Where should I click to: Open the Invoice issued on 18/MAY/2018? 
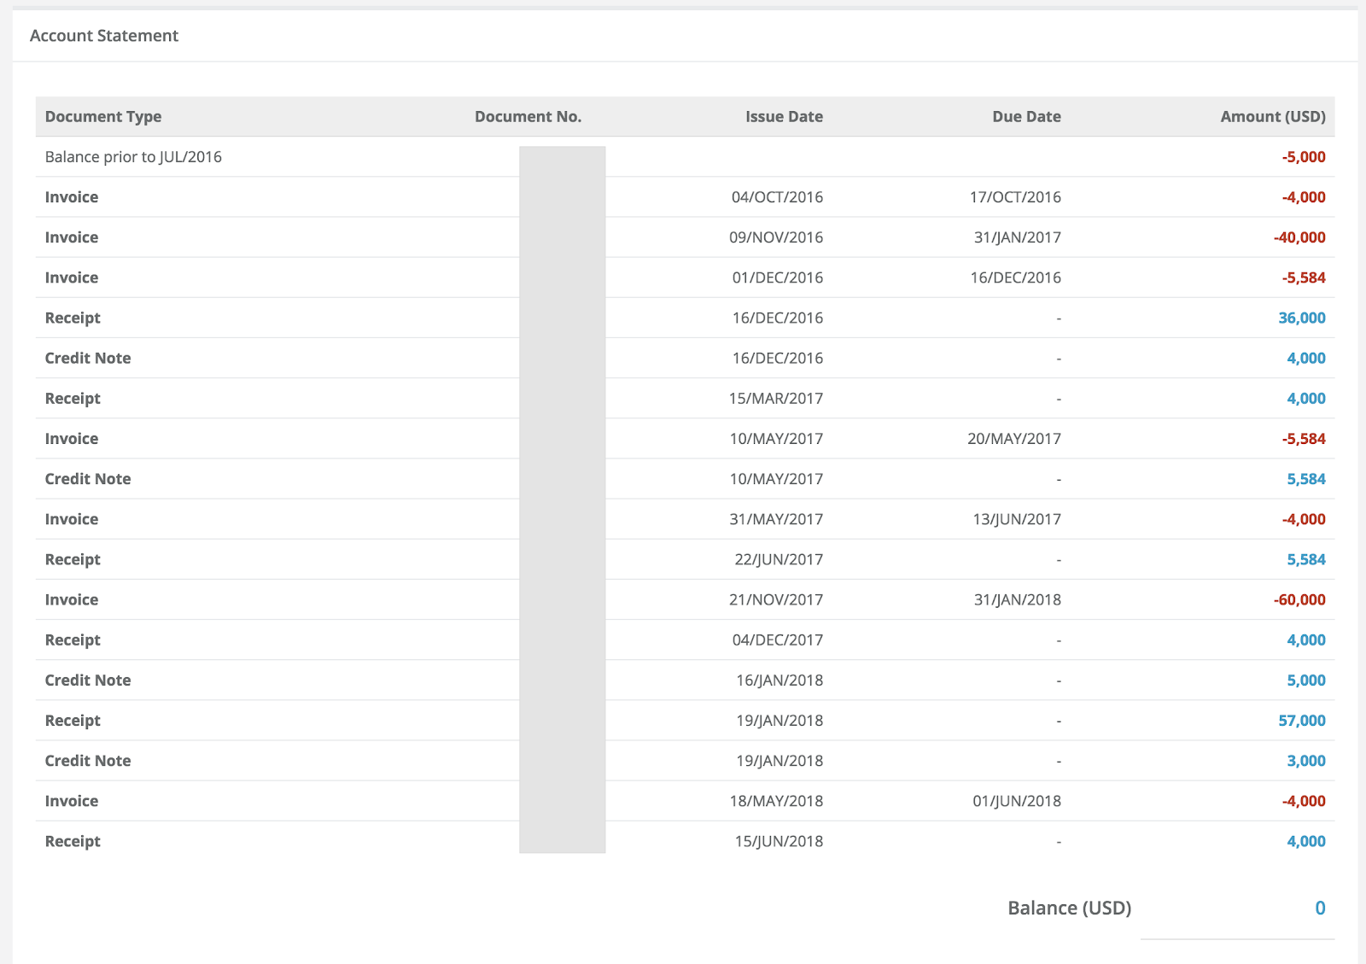click(72, 801)
